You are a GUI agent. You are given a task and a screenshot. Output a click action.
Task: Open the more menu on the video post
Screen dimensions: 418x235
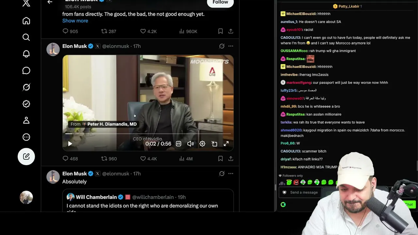(x=231, y=46)
